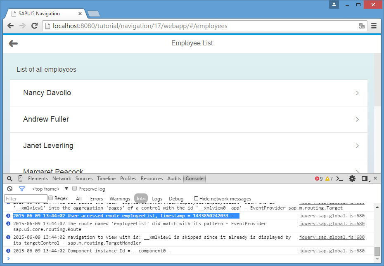Switch to the Elements tab

(x=38, y=179)
